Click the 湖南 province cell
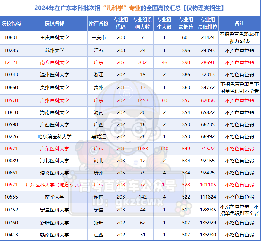This screenshot has height=241, width=261. click(x=99, y=197)
